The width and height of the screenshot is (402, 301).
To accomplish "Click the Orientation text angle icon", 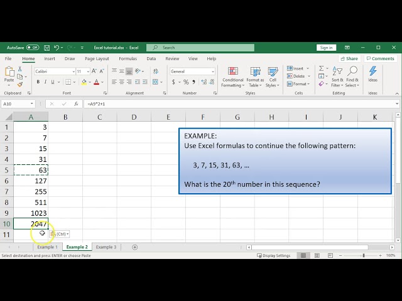I will tap(138, 71).
